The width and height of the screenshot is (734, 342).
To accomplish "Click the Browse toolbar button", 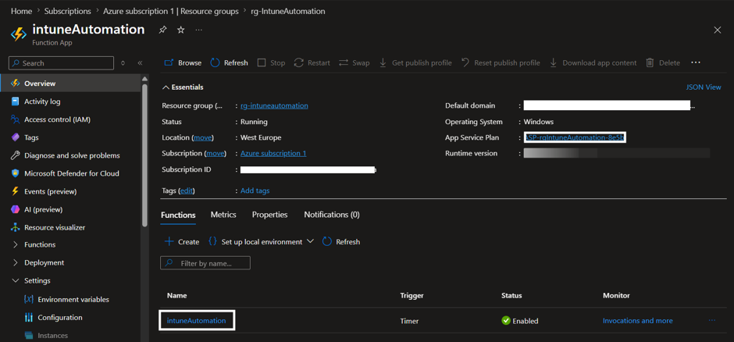I will (183, 62).
